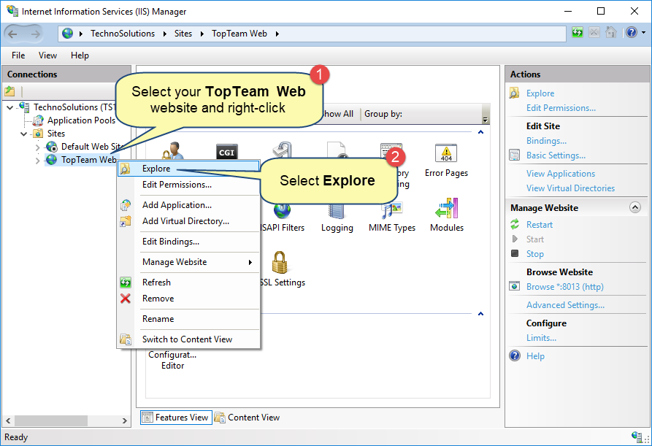Click the View Applications link
652x446 pixels.
(561, 174)
